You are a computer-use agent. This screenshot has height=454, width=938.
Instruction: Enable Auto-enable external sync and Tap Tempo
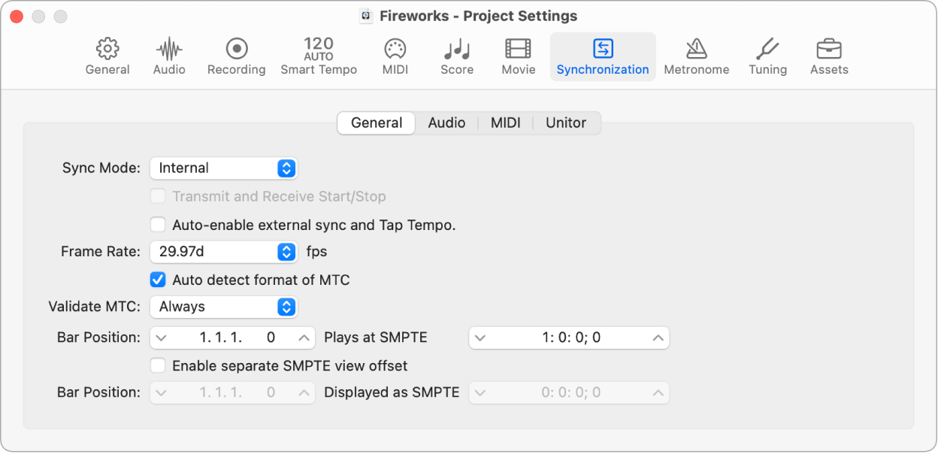pos(158,224)
